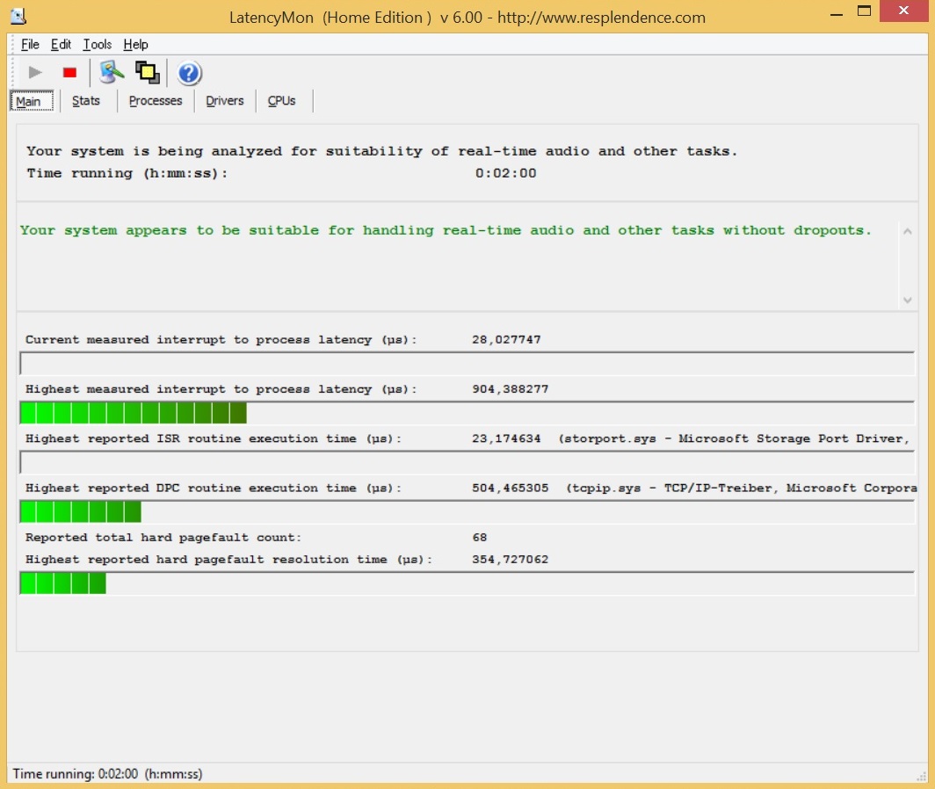Screen dimensions: 935x789
Task: Click the yellow overlapping windows toolbar icon
Action: (148, 73)
